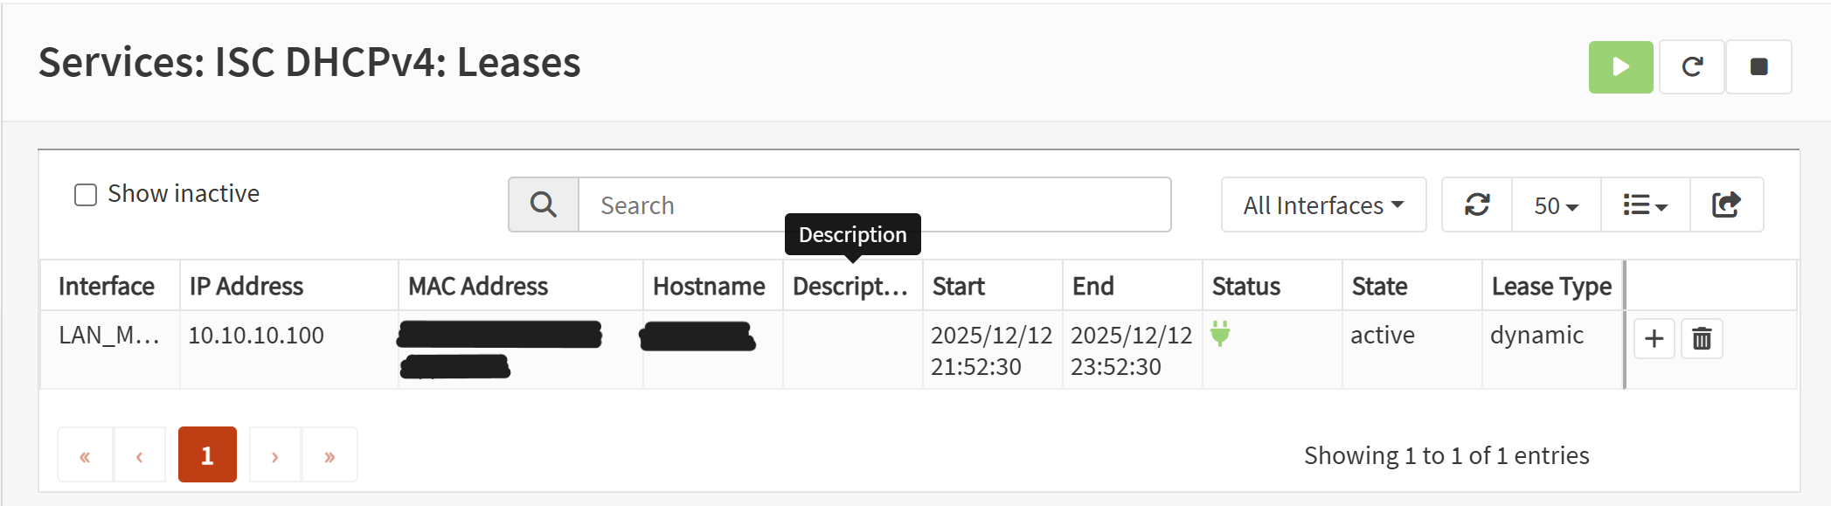Add a static mapping for lease 10.10.10.100

click(x=1654, y=339)
